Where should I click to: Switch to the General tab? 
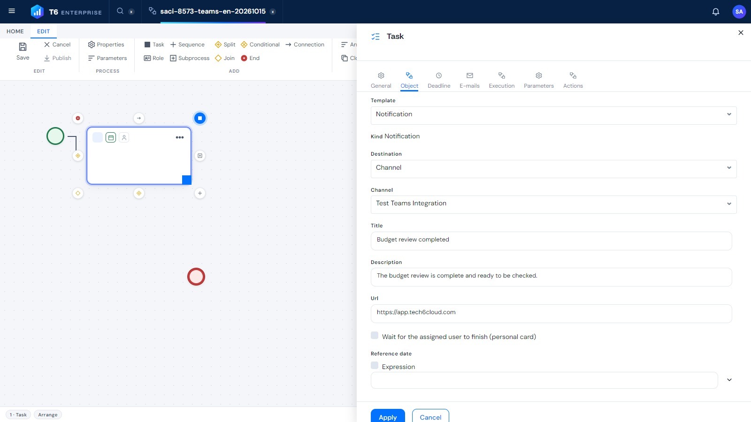coord(381,80)
